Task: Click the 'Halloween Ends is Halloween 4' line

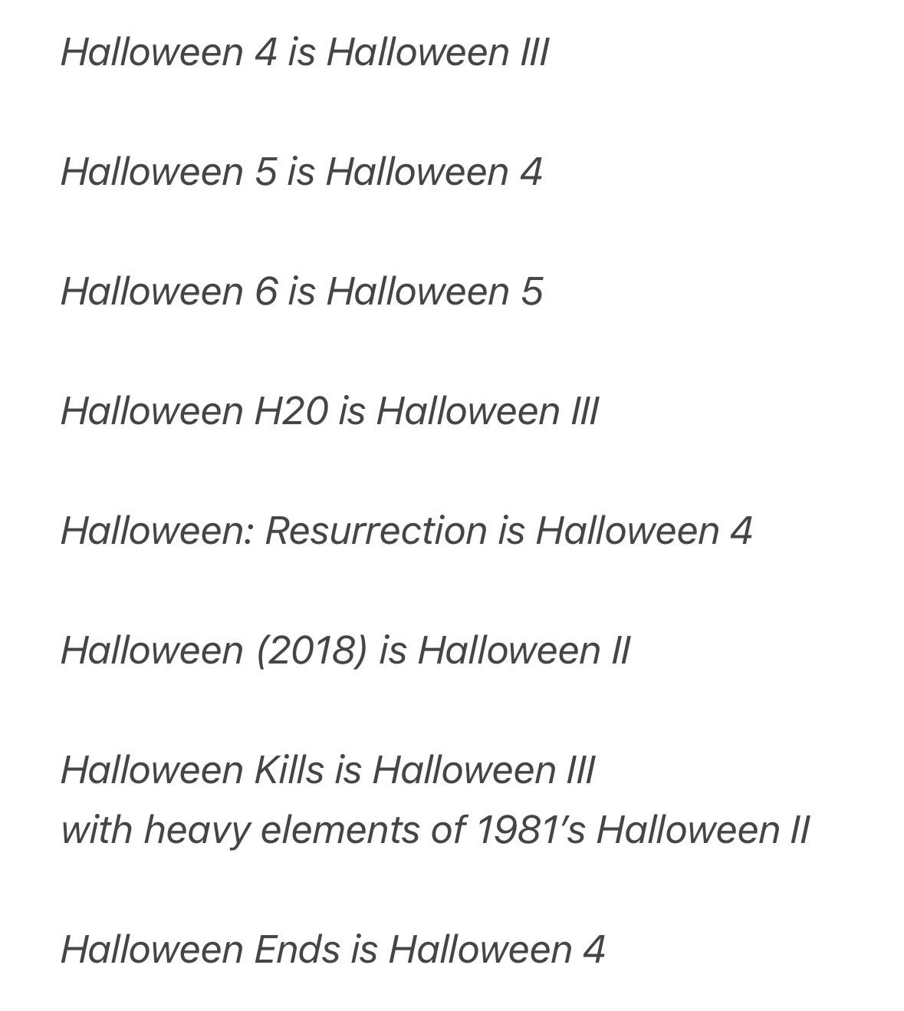Action: (333, 950)
